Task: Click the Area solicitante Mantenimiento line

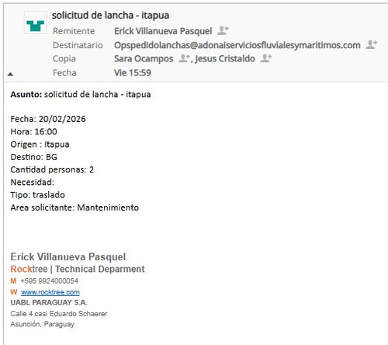Action: (x=74, y=207)
